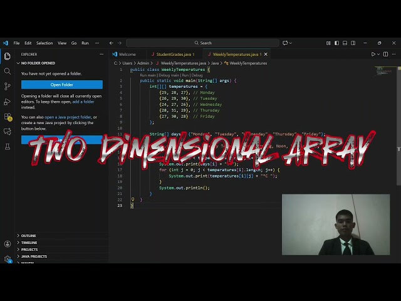Toggle the primary side bar

[337, 43]
